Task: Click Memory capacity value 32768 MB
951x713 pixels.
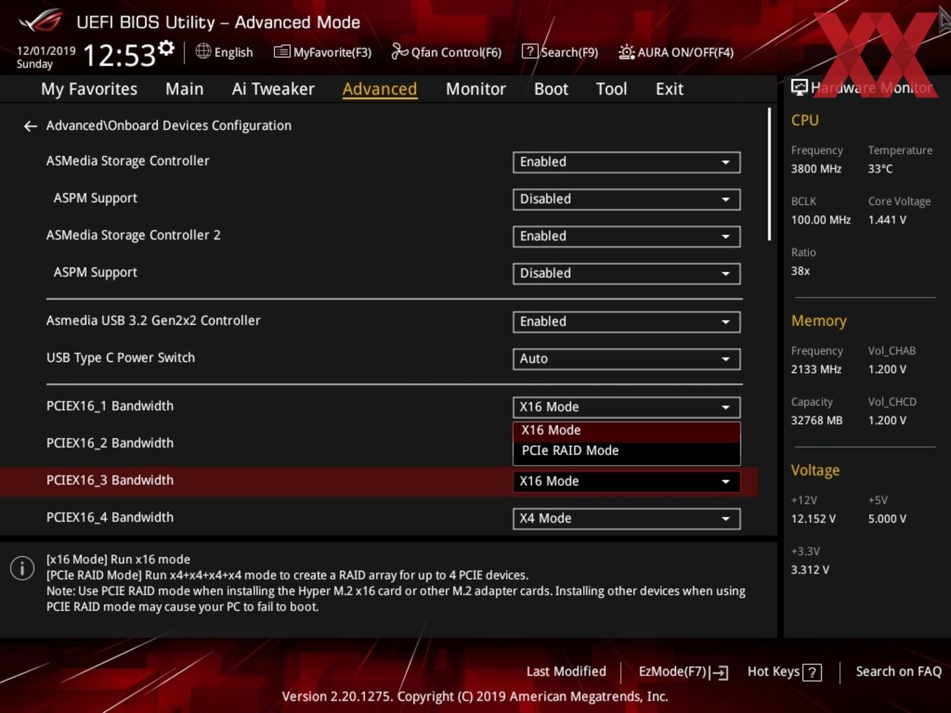Action: [817, 421]
